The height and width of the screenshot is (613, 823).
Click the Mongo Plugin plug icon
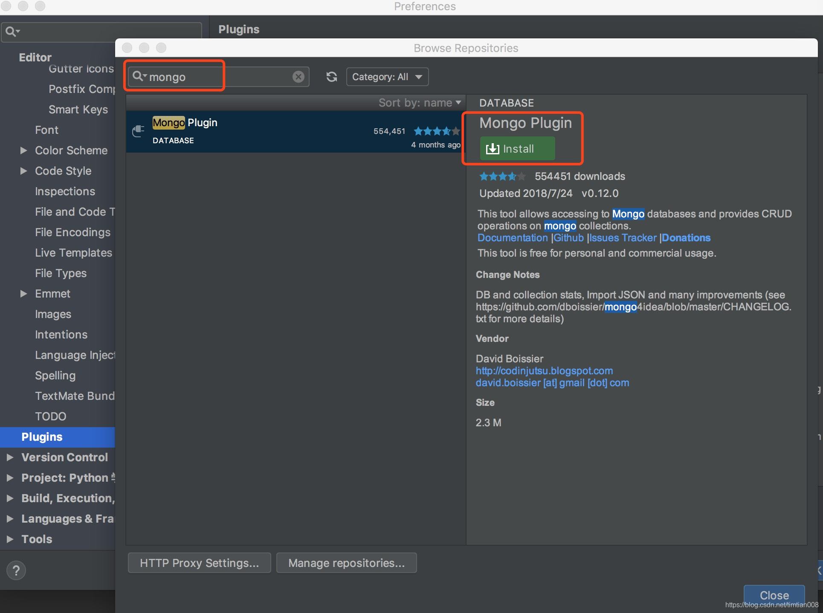tap(138, 131)
